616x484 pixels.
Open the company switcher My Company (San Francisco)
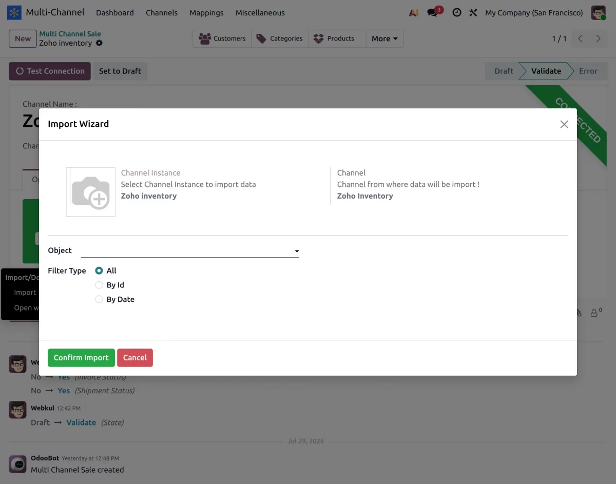tap(534, 13)
